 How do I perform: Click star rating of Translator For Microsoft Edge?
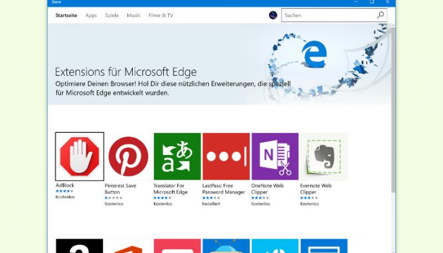click(163, 198)
